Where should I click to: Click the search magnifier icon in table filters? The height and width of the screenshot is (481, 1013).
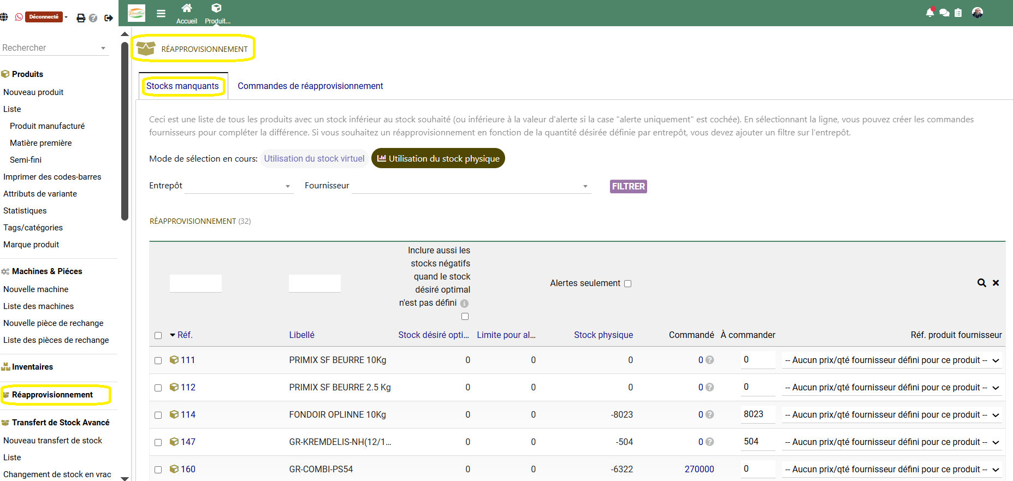981,283
